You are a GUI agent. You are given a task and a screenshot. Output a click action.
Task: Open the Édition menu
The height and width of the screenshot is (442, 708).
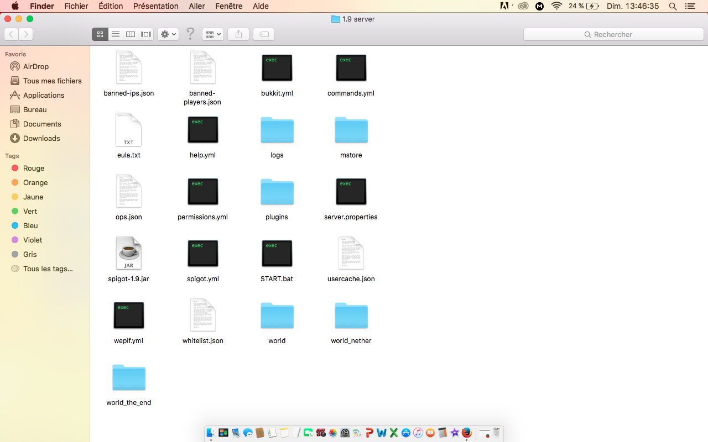(111, 6)
